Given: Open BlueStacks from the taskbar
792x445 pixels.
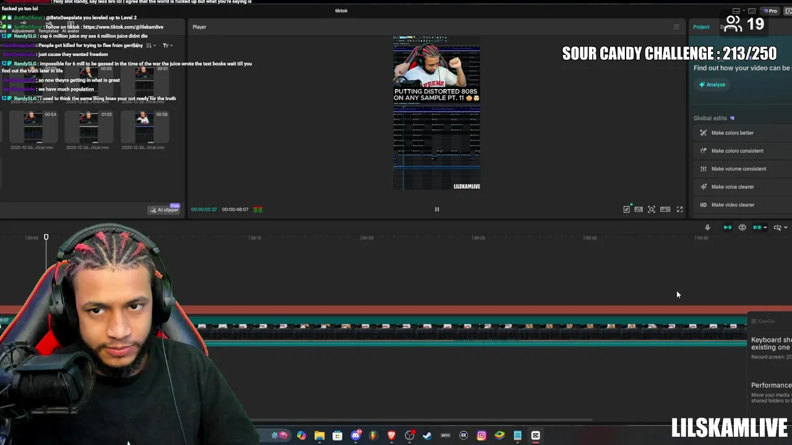Looking at the screenshot, I should tap(499, 436).
